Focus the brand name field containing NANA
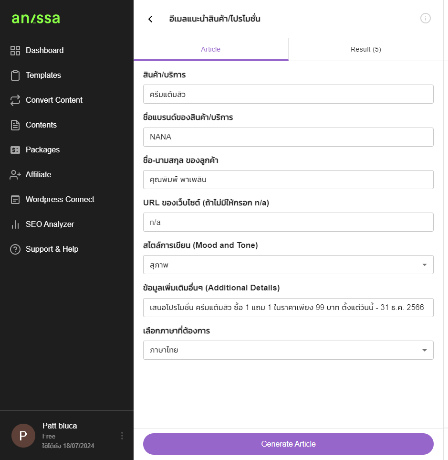The image size is (448, 460). coord(288,137)
